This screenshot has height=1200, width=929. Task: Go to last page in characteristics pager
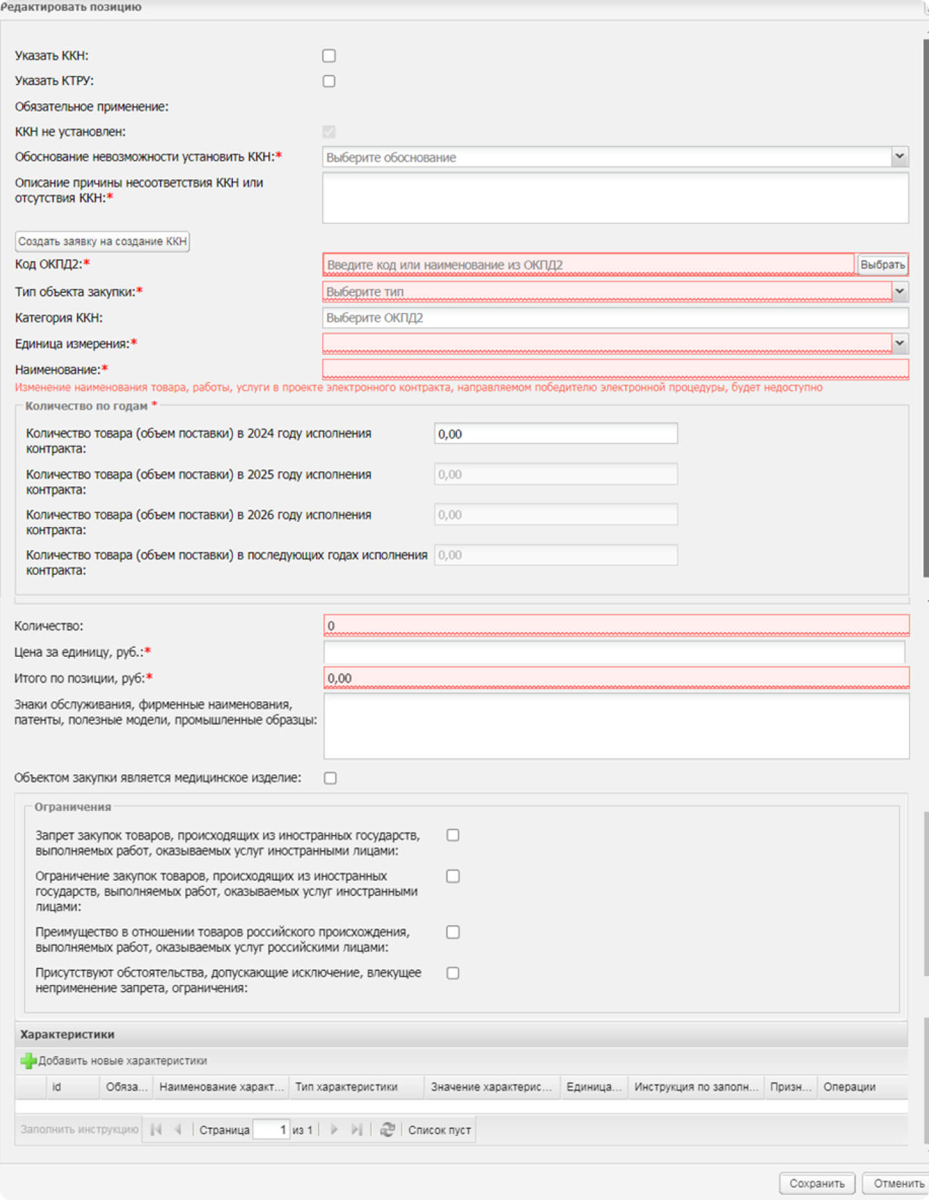[x=356, y=1129]
